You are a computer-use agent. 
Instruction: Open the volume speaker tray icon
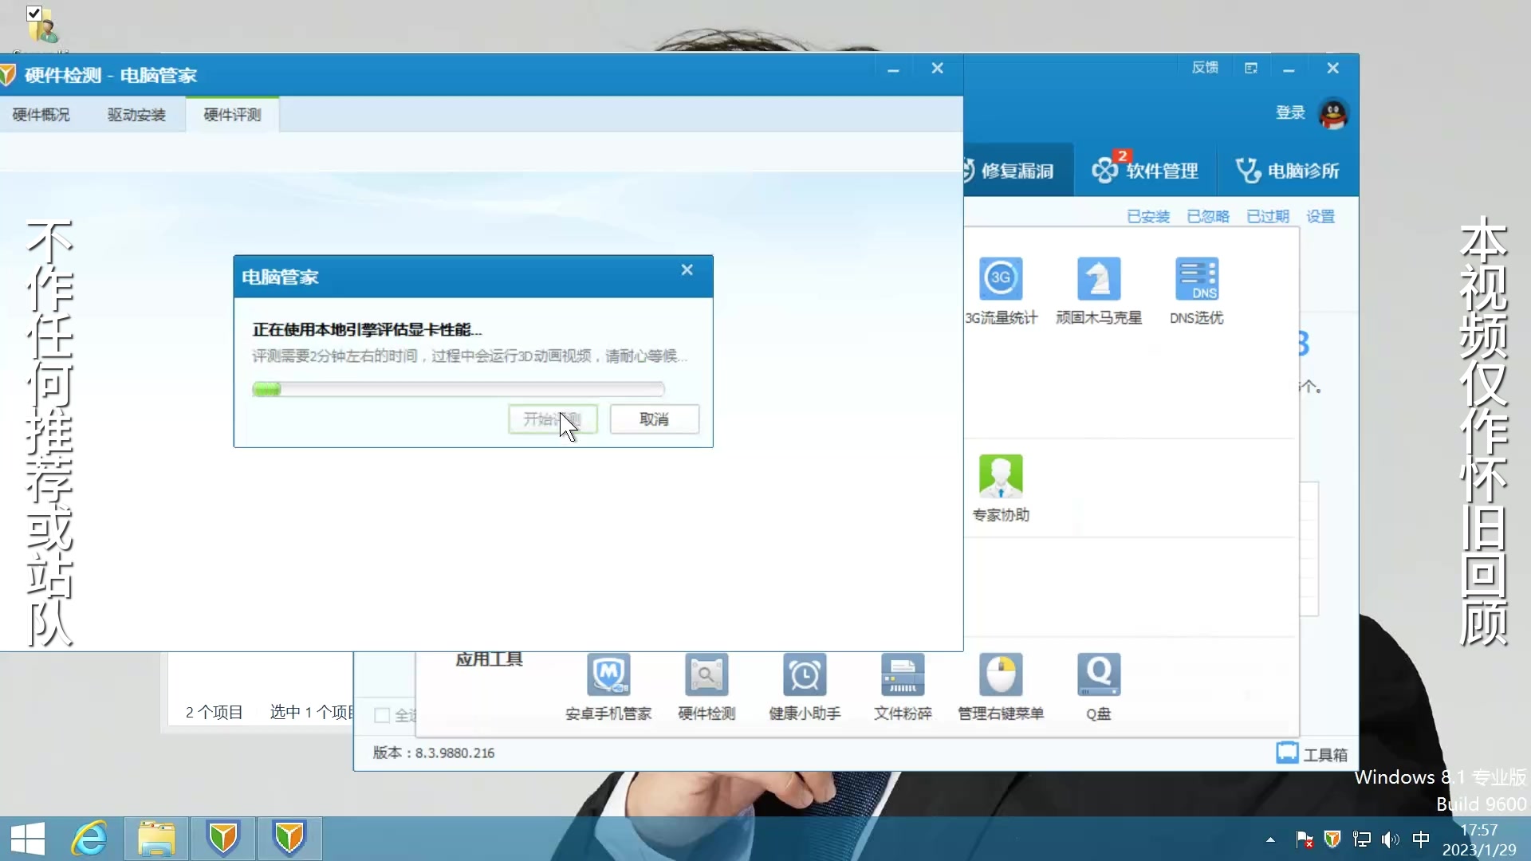(1391, 839)
